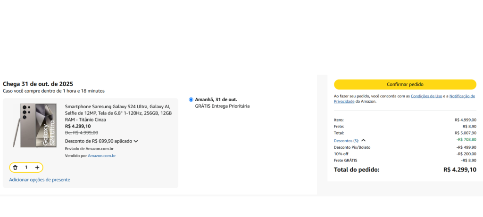Click the green -R$ 708,80 discount total
Image resolution: width=483 pixels, height=217 pixels.
point(466,139)
